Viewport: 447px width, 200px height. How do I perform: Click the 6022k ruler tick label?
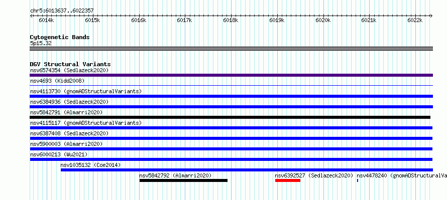(x=415, y=21)
